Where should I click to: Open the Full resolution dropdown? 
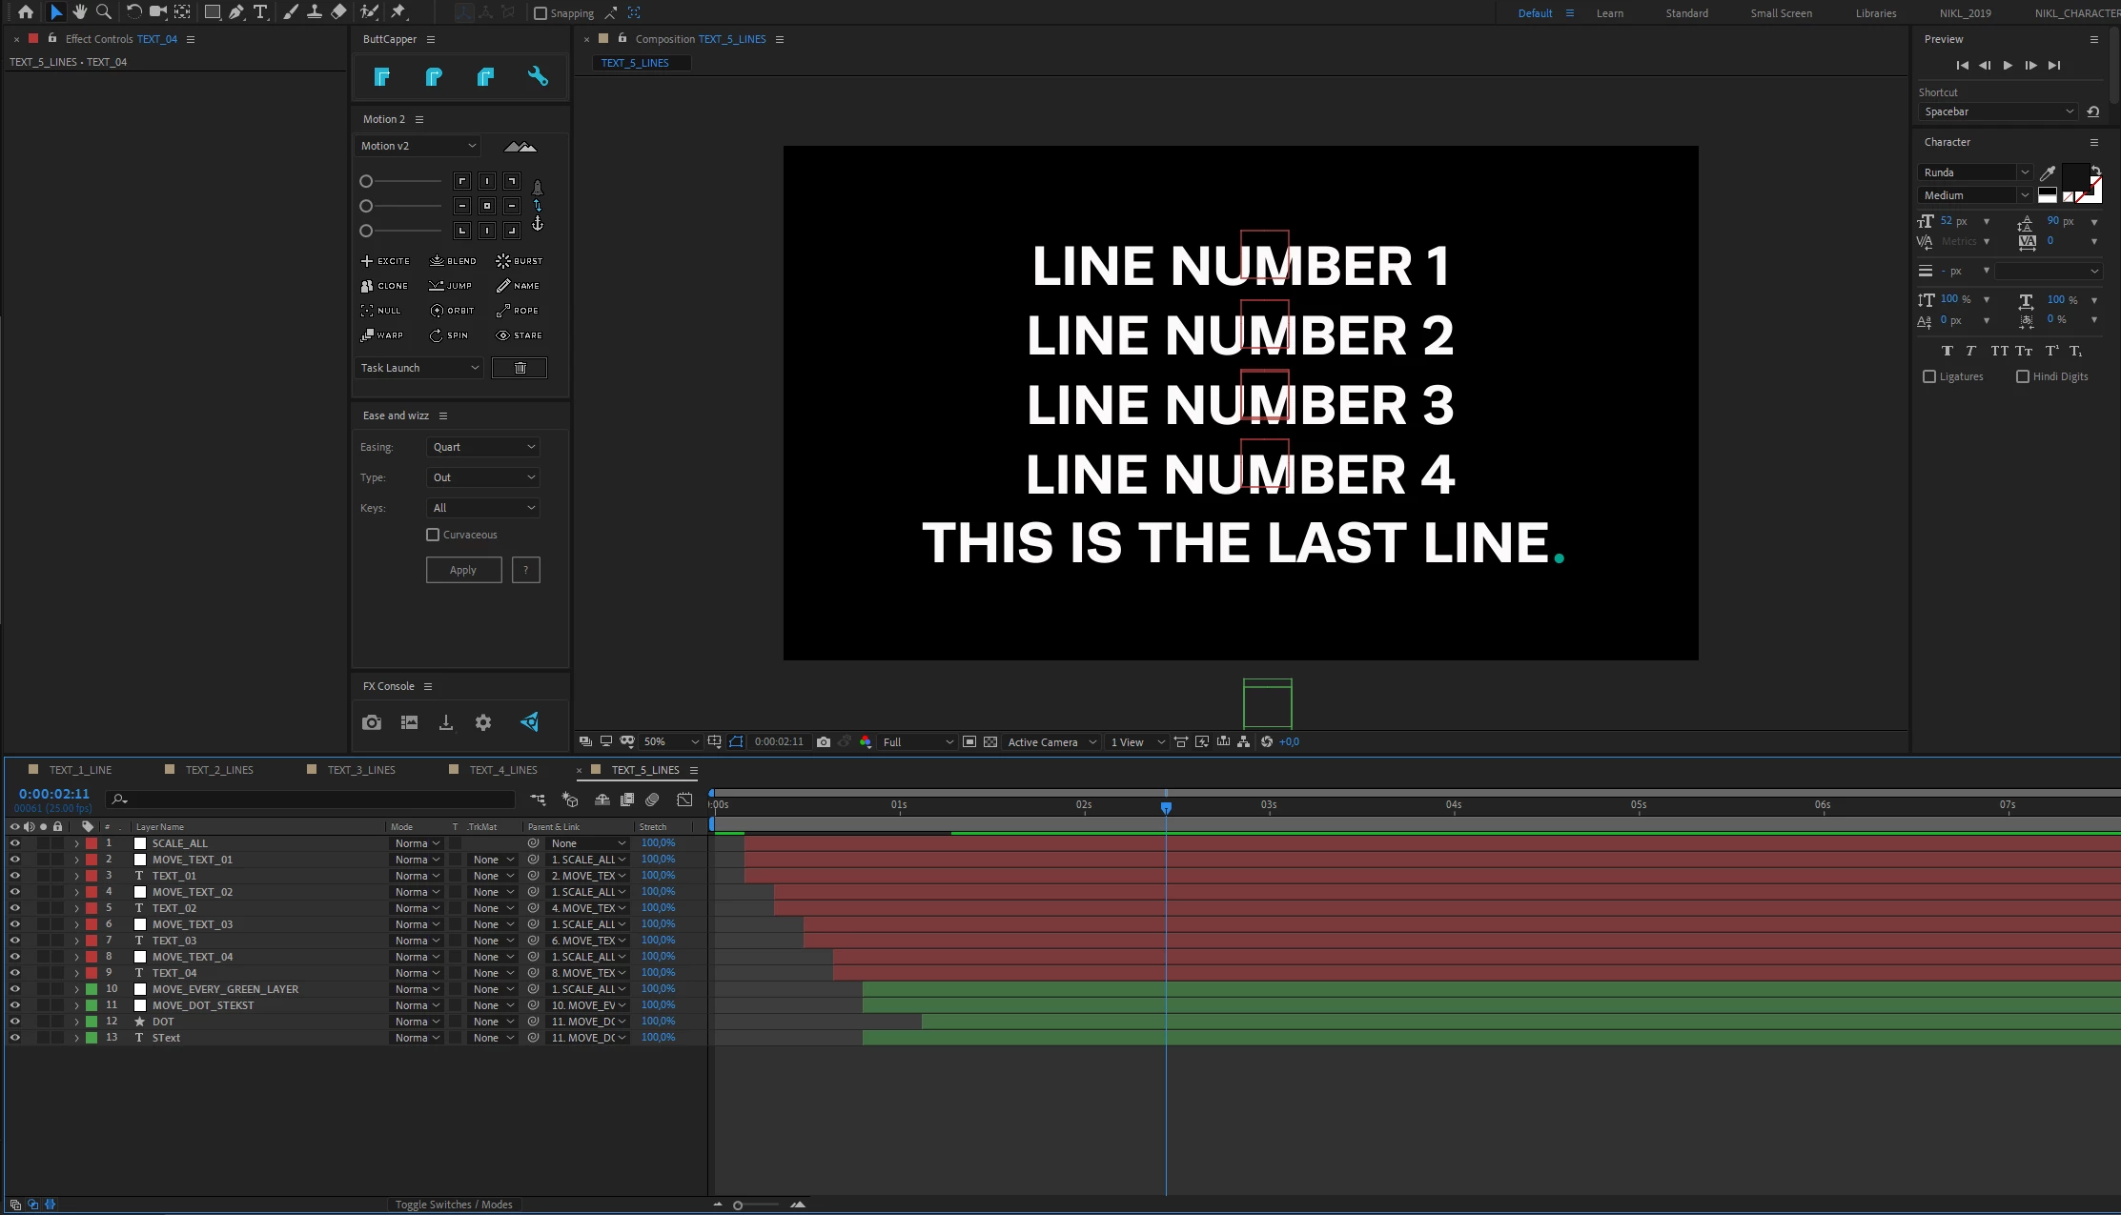[x=917, y=742]
